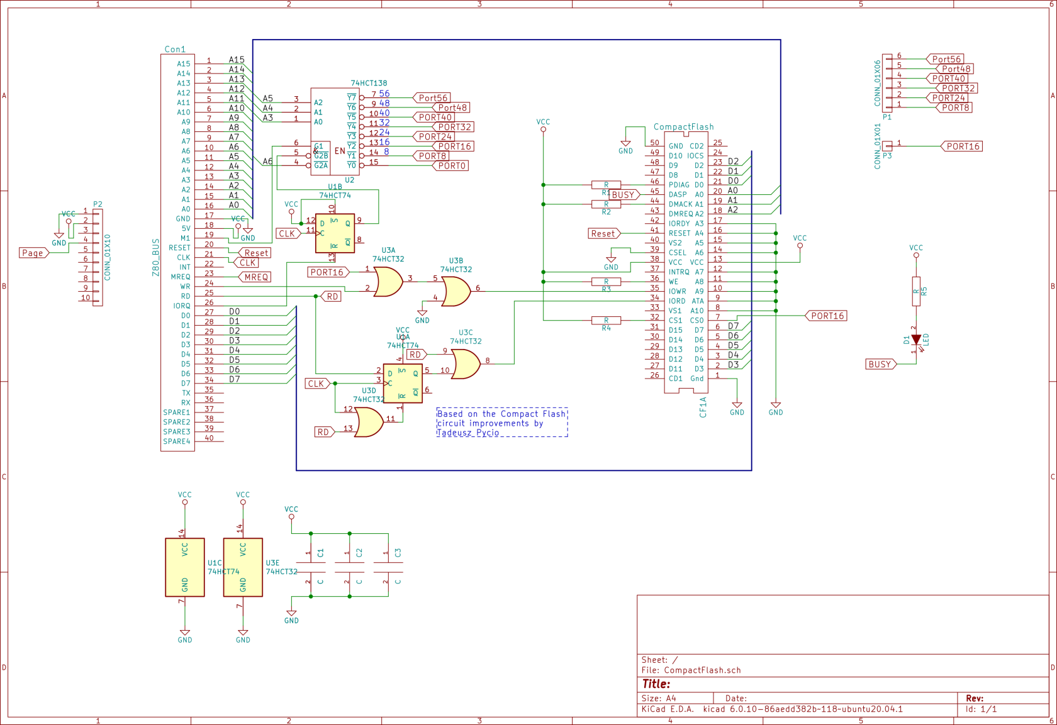Click the Reset label wired to pin 41
1057x725 pixels.
click(603, 233)
